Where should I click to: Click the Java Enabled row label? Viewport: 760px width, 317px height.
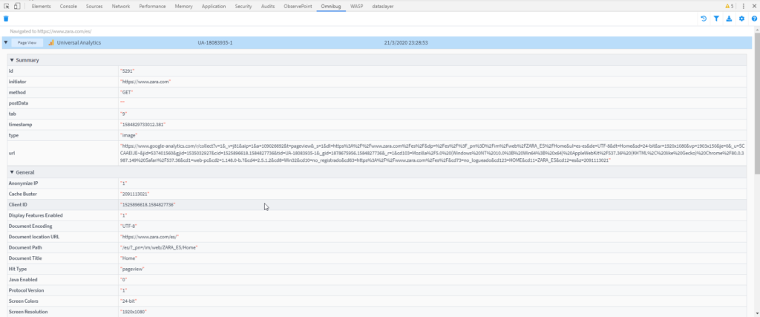(x=22, y=280)
